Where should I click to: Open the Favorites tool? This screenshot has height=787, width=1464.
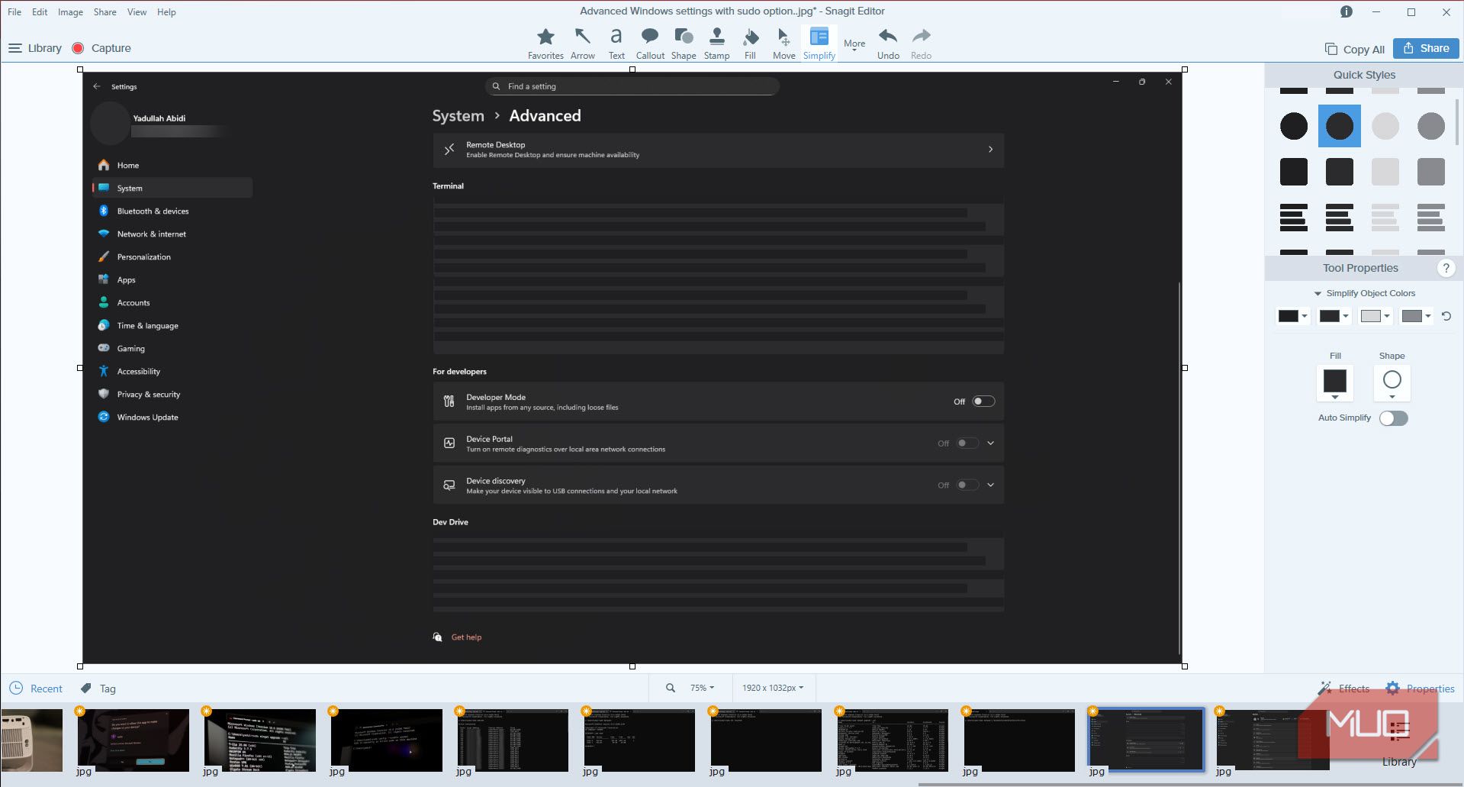point(545,44)
